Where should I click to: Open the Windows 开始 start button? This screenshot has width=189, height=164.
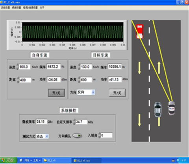(9, 160)
